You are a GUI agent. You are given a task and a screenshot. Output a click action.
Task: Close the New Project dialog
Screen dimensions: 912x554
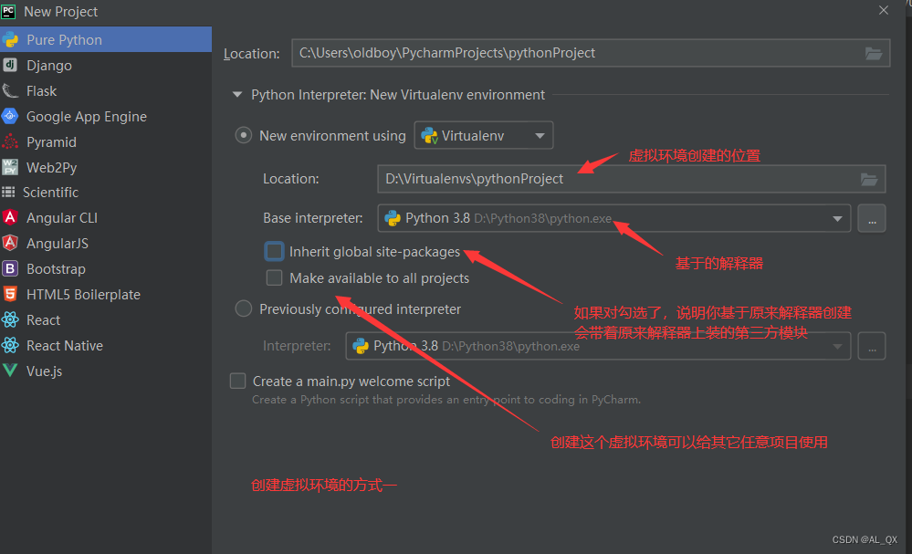884,10
